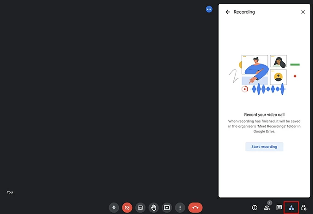Open host controls lock icon
Screen dimensions: 313x214
304,208
